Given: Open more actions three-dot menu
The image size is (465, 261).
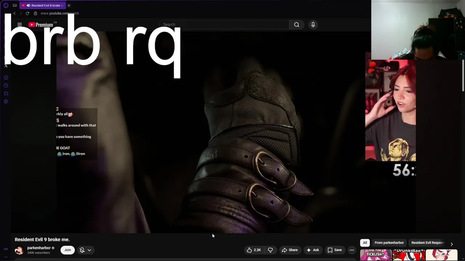Looking at the screenshot, I should point(352,250).
